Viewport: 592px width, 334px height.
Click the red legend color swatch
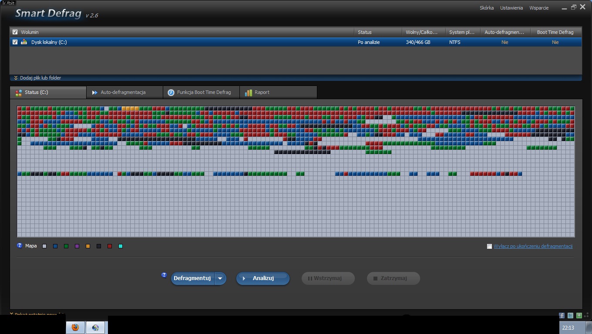[x=110, y=246]
